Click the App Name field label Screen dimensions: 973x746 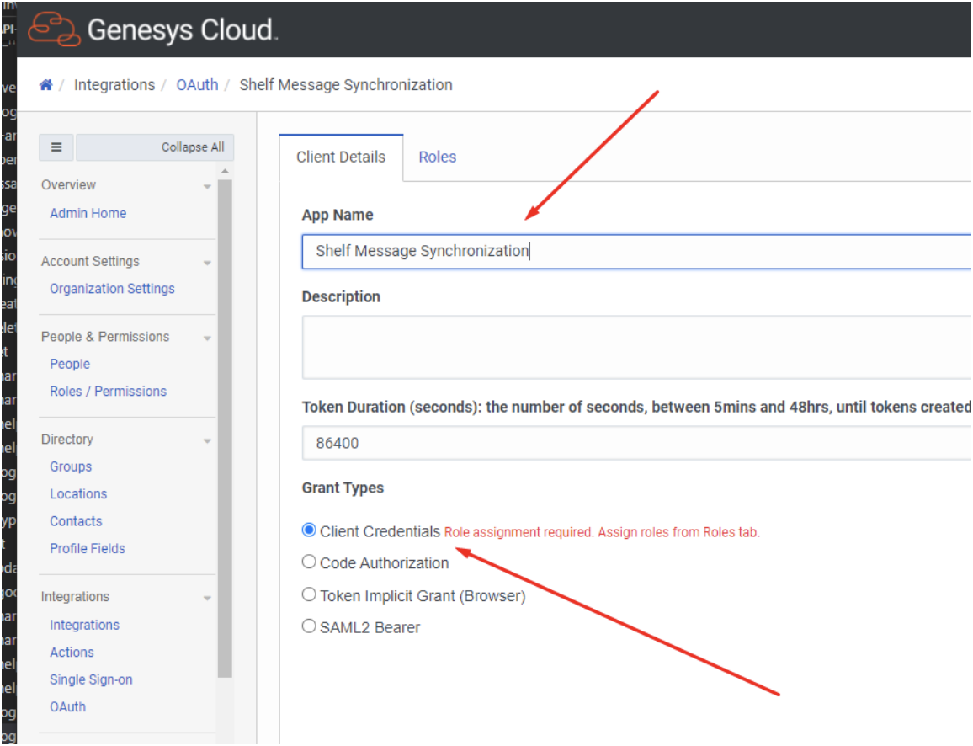click(x=338, y=216)
